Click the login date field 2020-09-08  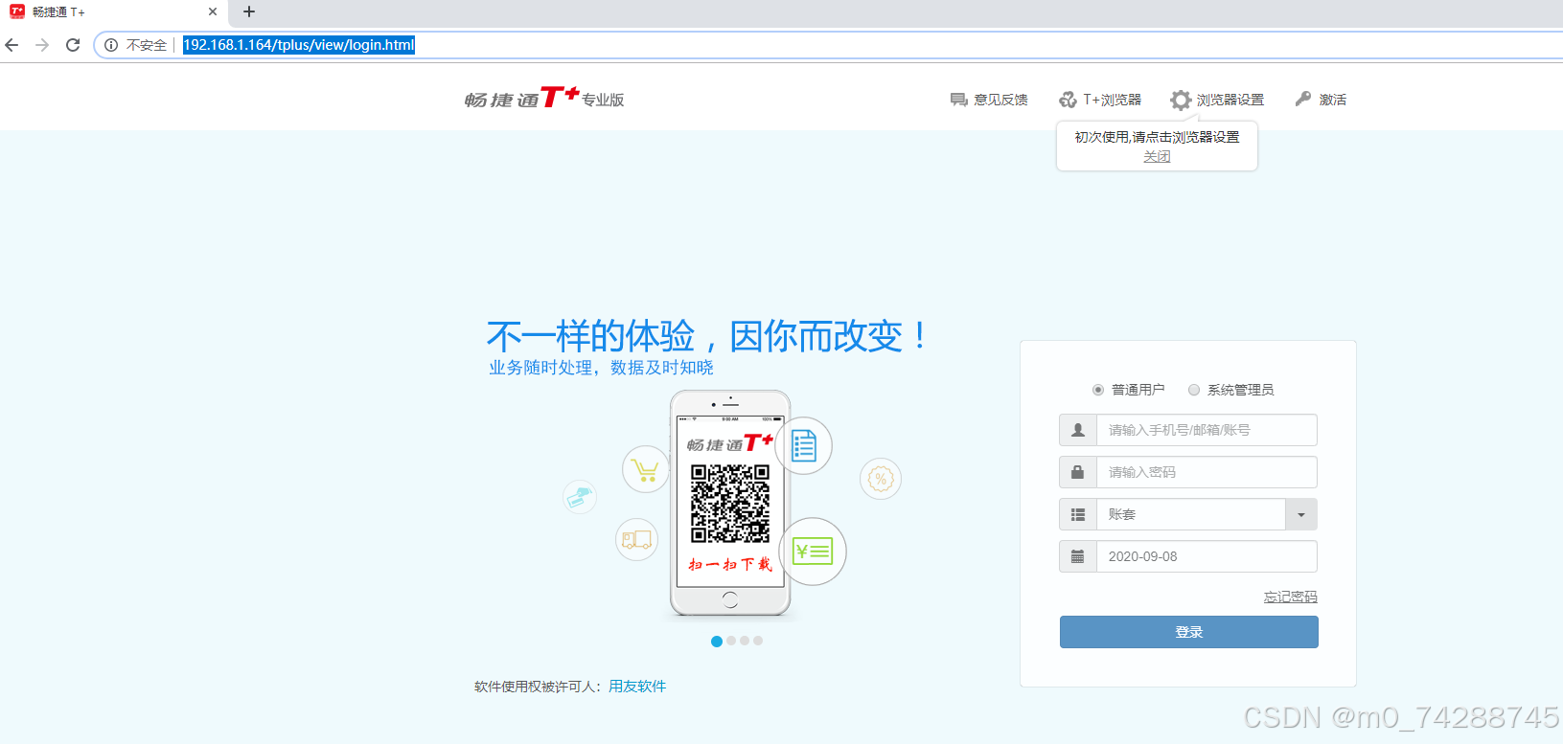[1207, 556]
